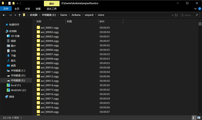Open the 音乐 (Music) library folder

click(x=13, y=61)
